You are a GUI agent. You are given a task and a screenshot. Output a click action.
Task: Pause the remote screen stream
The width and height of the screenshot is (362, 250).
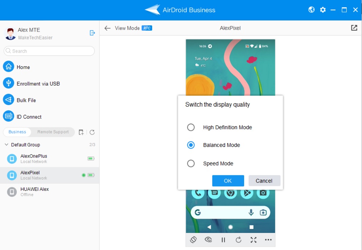[x=223, y=240]
